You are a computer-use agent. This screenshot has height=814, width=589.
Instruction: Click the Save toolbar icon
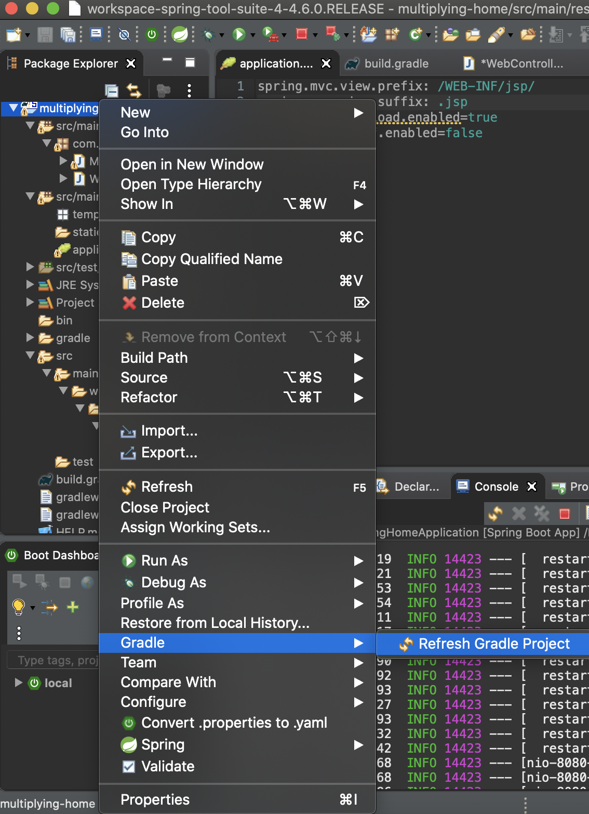pos(45,35)
